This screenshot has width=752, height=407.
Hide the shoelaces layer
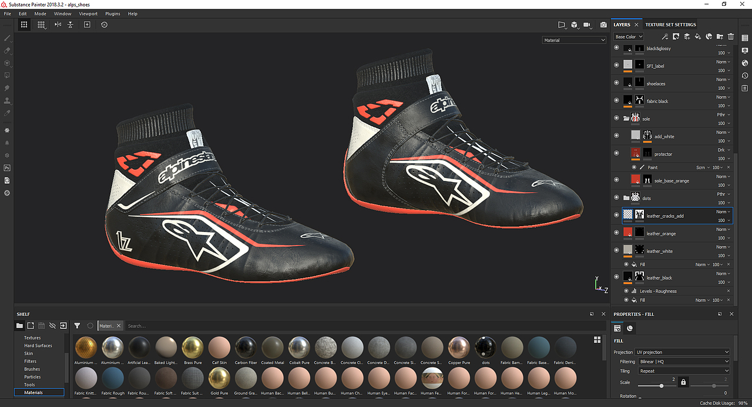616,83
